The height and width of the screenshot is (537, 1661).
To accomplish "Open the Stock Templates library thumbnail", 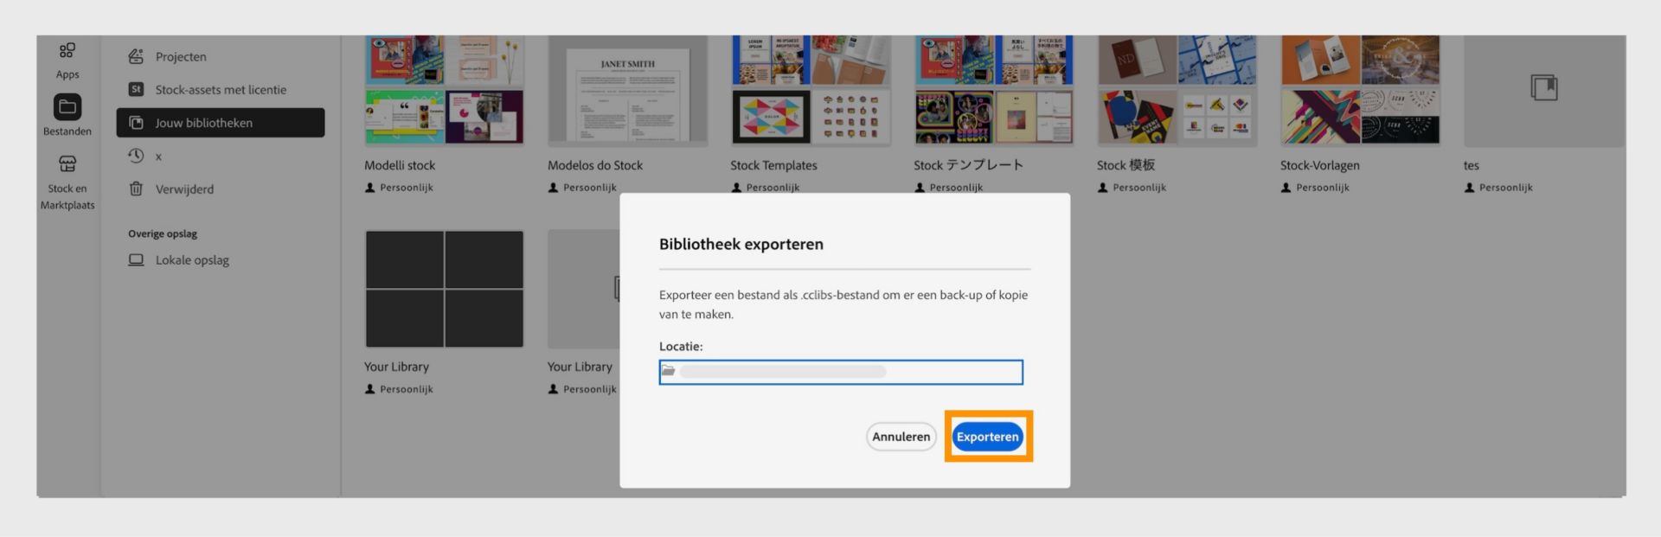I will click(x=811, y=90).
